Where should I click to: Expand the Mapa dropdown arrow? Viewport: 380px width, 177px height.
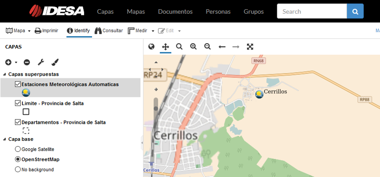tap(29, 31)
